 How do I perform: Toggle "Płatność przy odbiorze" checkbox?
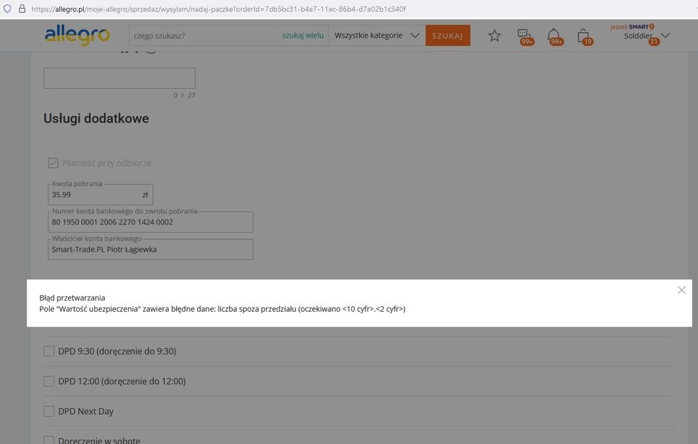pyautogui.click(x=53, y=163)
